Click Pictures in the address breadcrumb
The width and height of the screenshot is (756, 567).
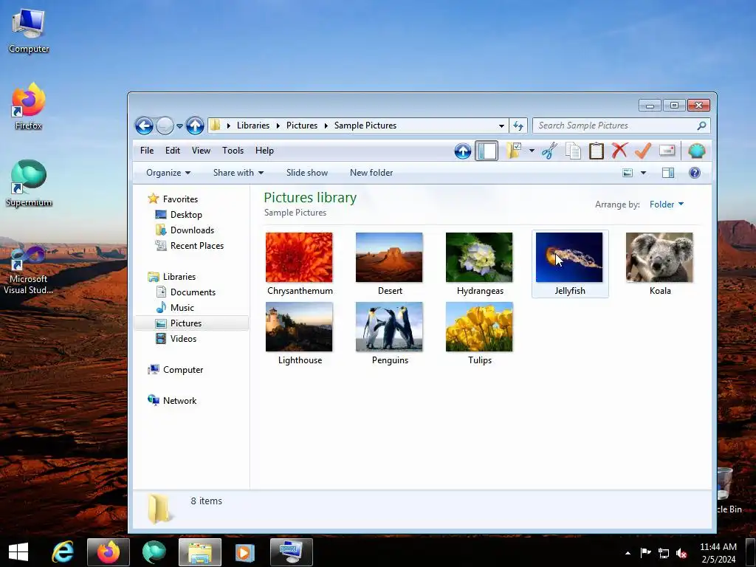302,126
